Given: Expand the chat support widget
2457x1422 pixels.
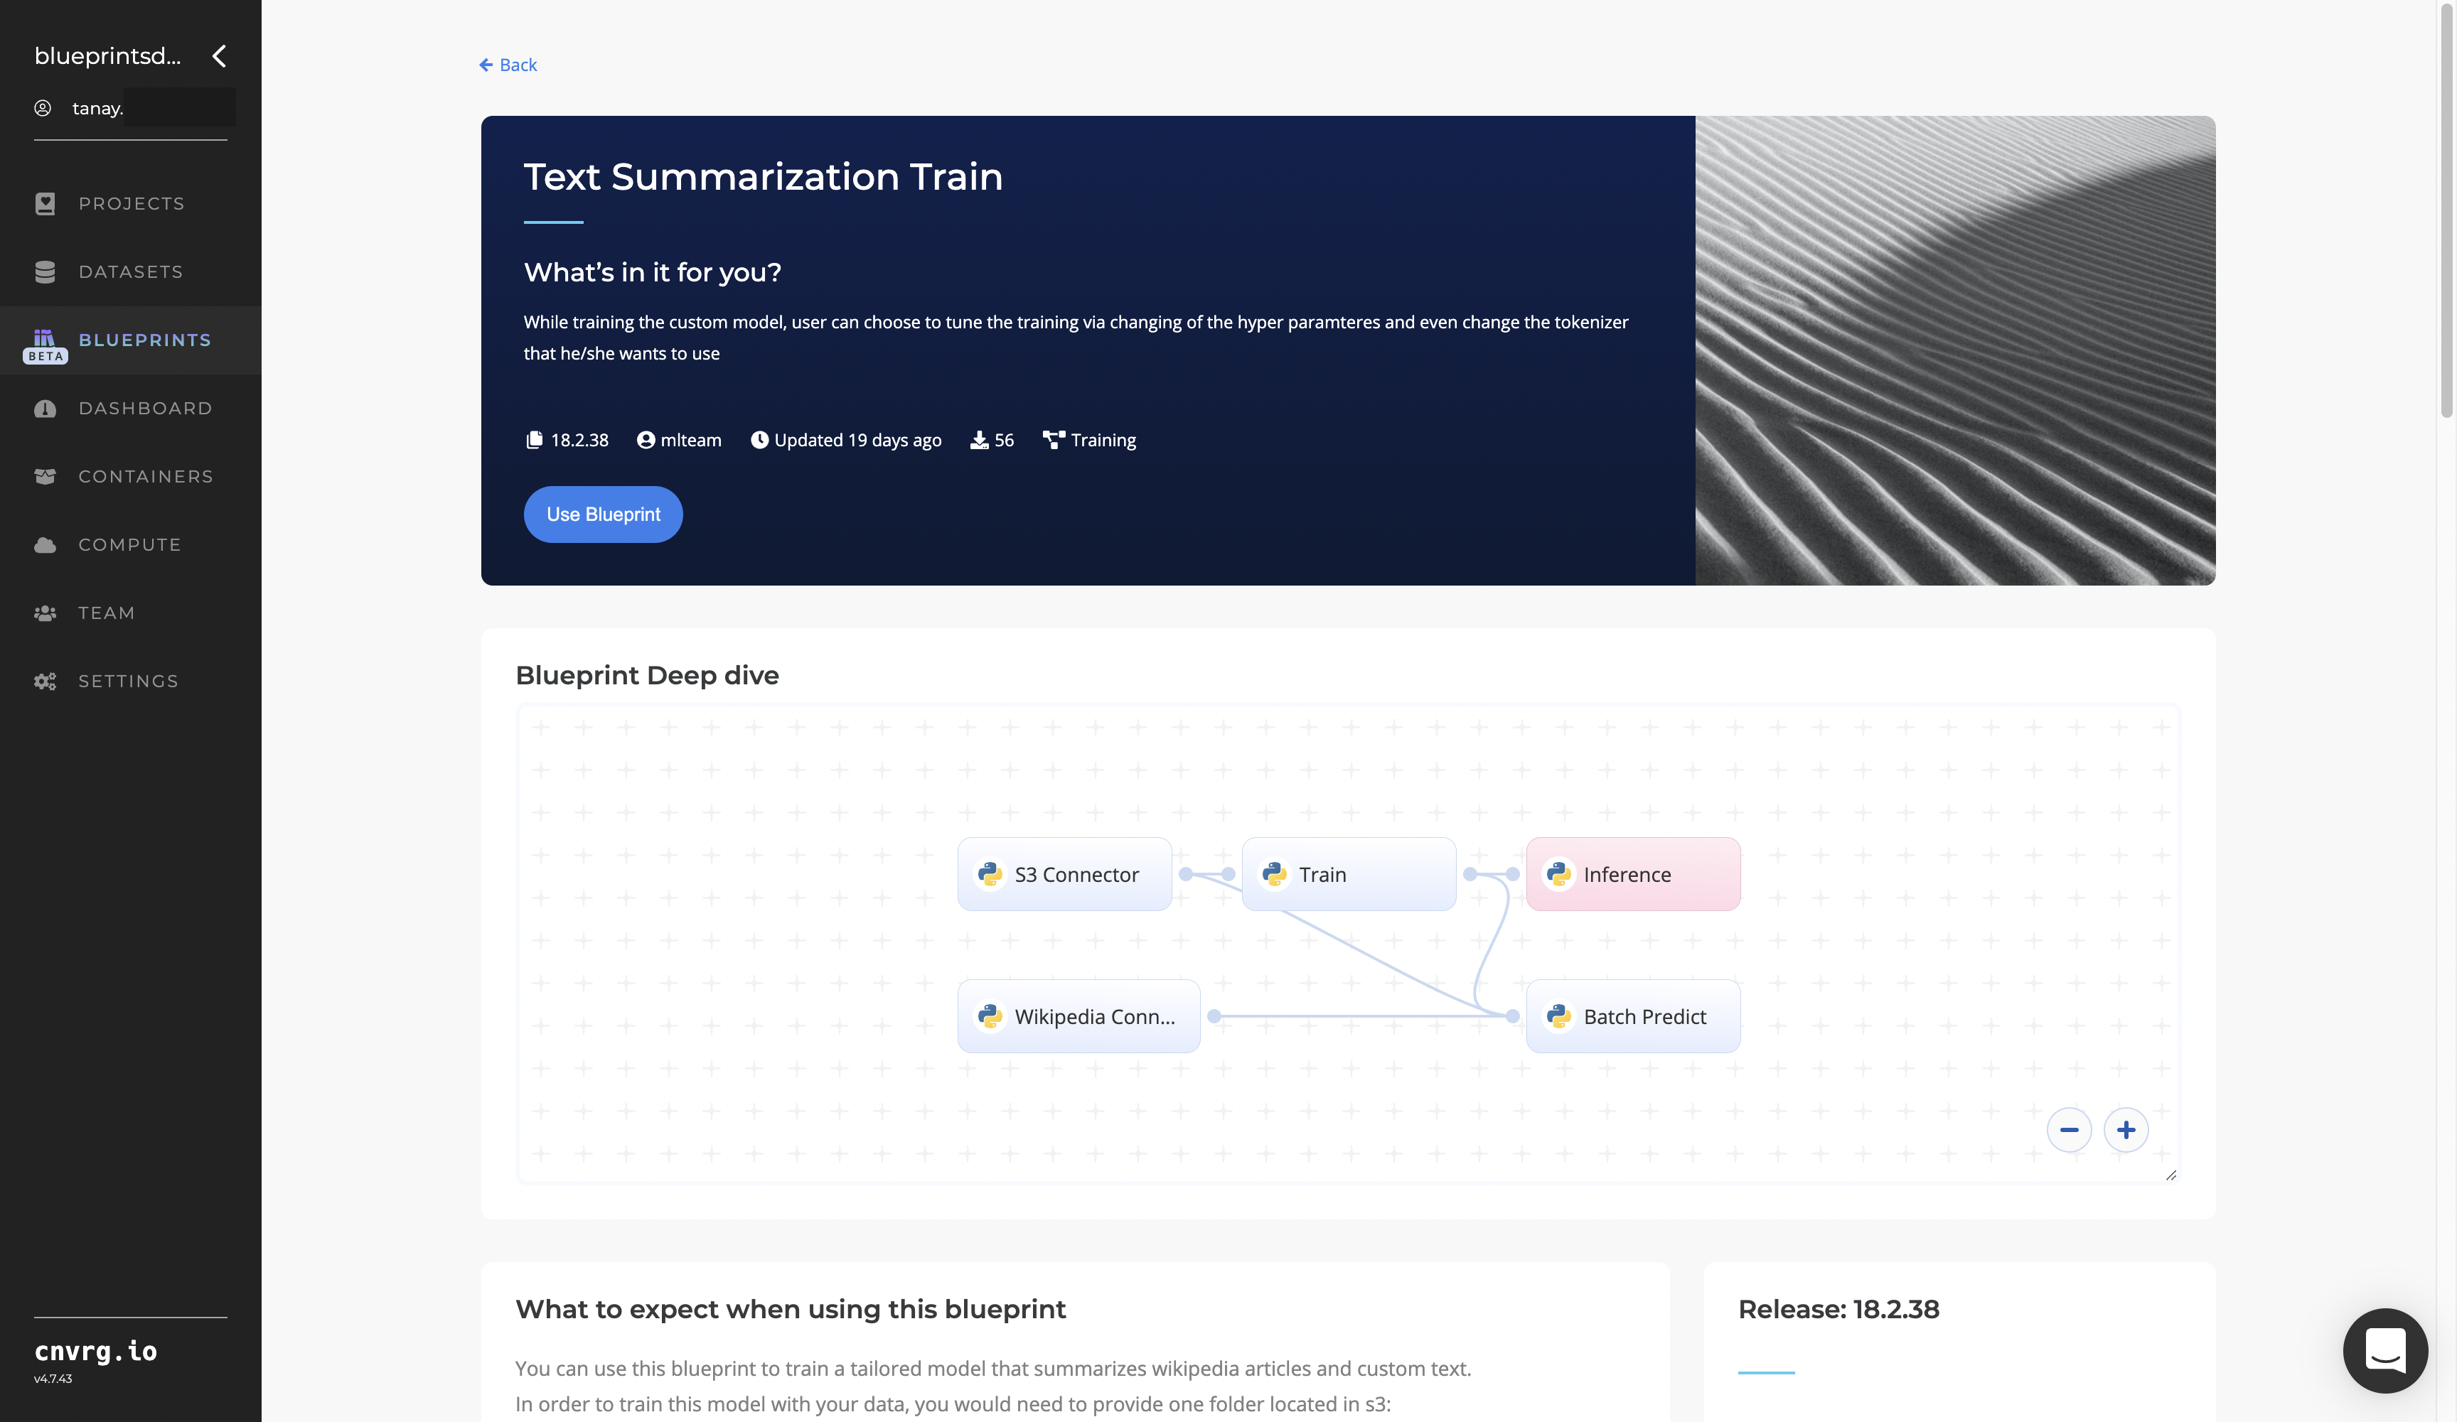Looking at the screenshot, I should pyautogui.click(x=2386, y=1351).
